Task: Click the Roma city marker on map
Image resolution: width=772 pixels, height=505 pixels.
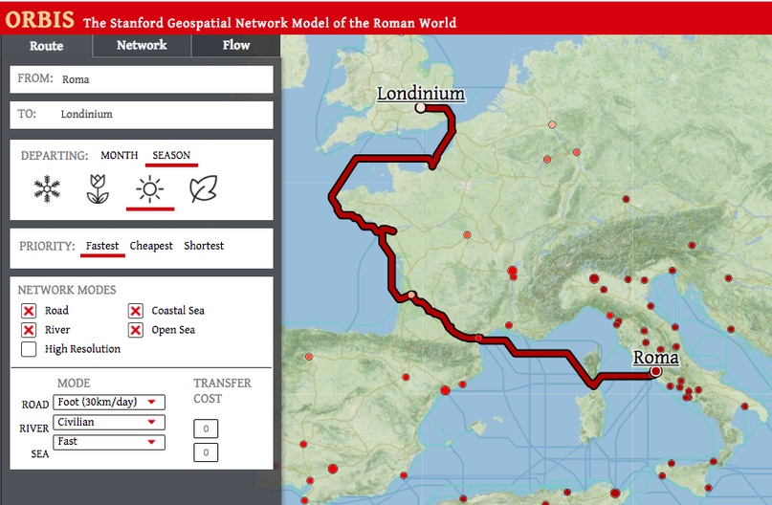Action: pyautogui.click(x=655, y=371)
